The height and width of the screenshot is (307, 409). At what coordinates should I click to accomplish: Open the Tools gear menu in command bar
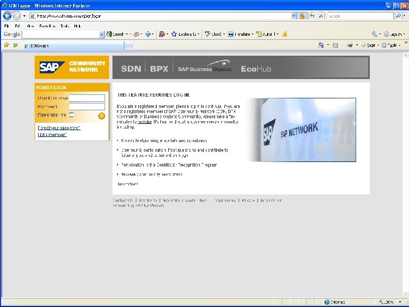[390, 45]
